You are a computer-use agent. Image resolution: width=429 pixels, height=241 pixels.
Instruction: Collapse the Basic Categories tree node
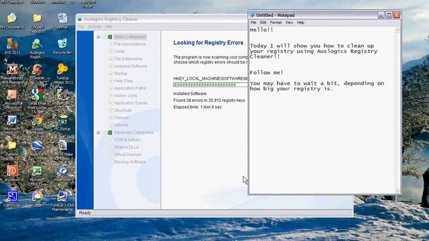[99, 37]
